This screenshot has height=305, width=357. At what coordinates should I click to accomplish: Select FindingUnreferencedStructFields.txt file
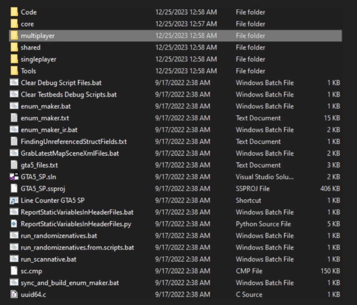tap(74, 142)
